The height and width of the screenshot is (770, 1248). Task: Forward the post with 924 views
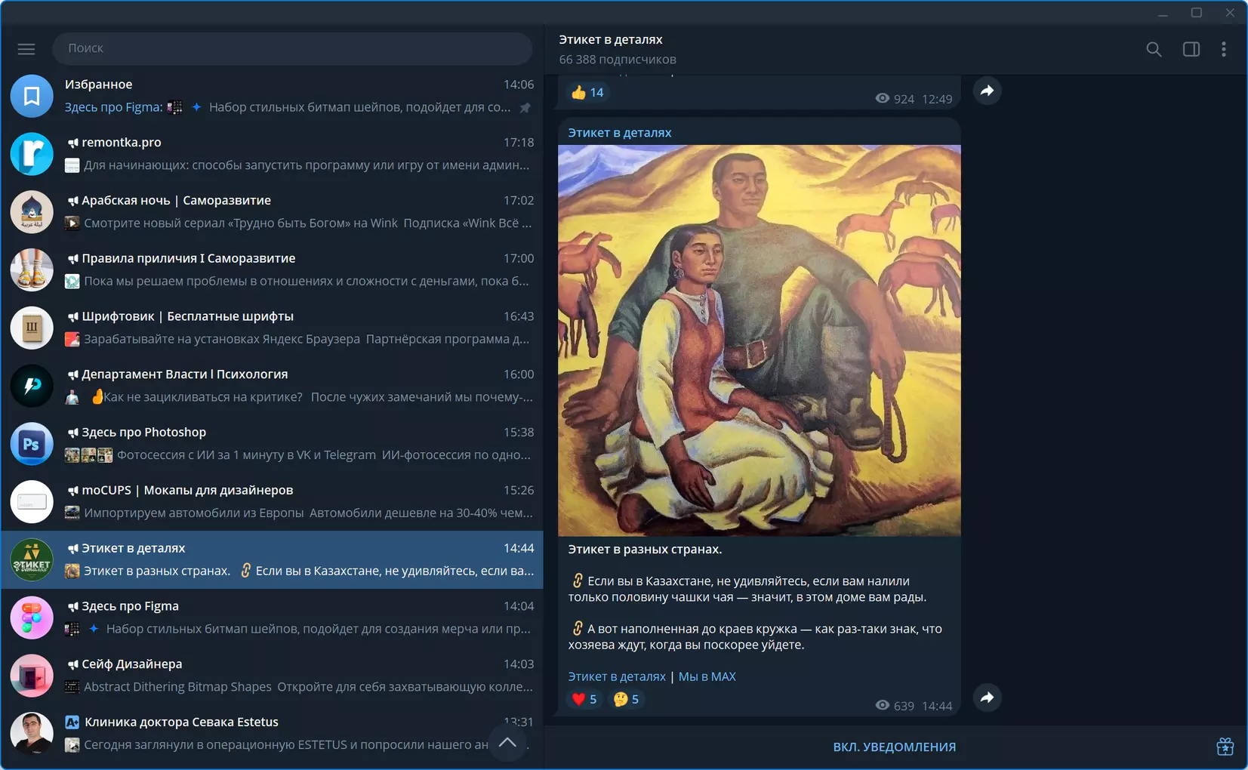tap(987, 91)
